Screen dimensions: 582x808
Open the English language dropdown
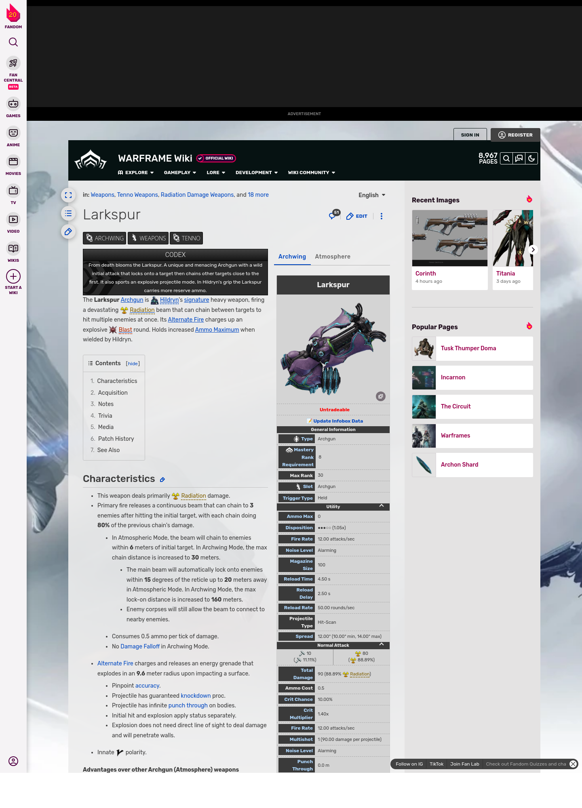coord(372,195)
